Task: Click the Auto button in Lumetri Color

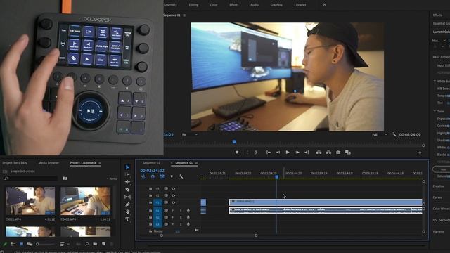Action: [444, 169]
